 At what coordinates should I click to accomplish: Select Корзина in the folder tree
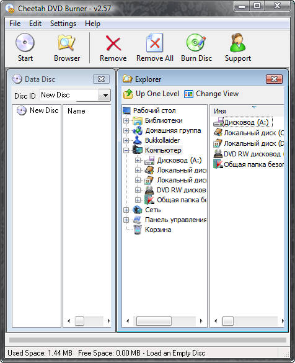pyautogui.click(x=158, y=230)
